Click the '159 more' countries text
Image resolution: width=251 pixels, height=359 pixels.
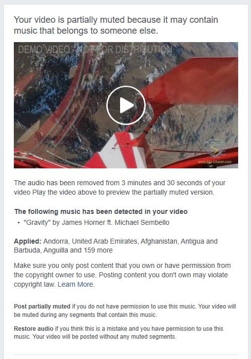point(98,250)
